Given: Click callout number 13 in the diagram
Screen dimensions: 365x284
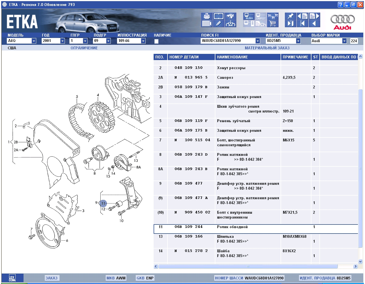Looking at the screenshot, I should 136,161.
